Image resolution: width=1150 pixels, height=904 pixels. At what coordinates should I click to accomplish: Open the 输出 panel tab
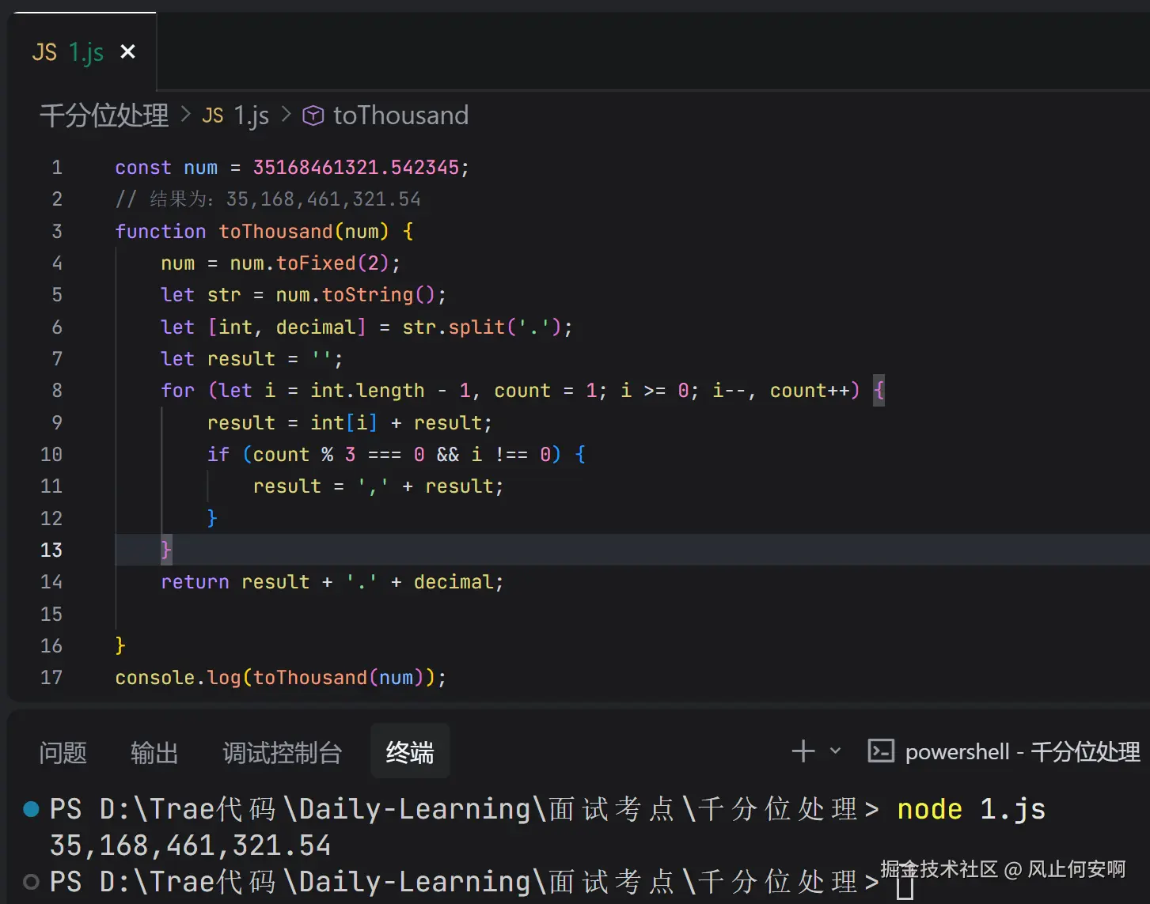[x=154, y=752]
